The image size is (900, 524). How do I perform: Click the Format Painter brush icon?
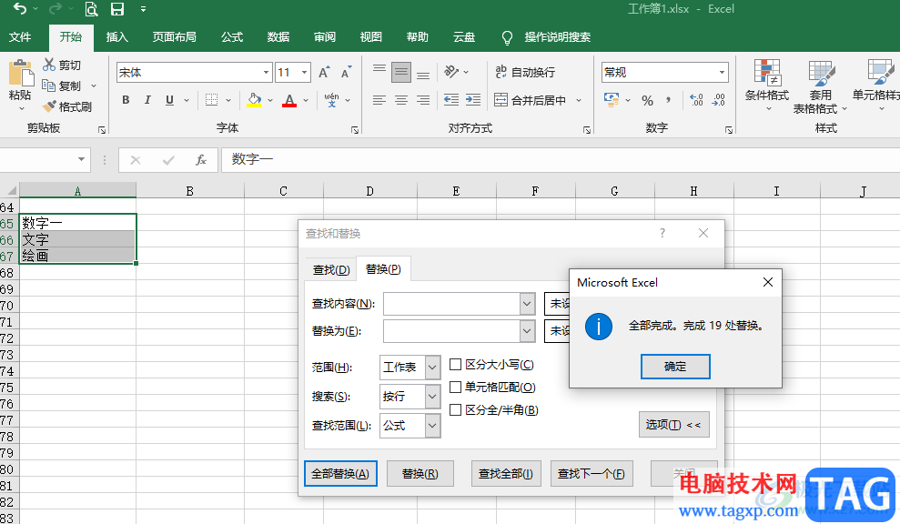point(49,106)
